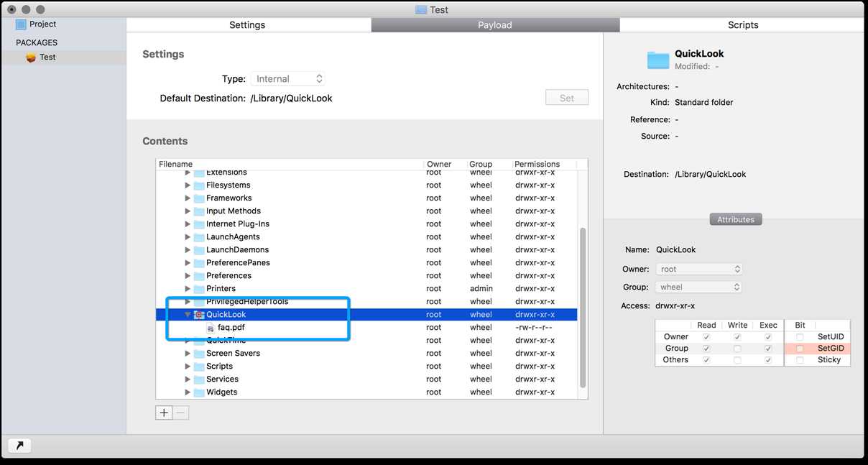Click the Scripts folder icon in list
Image resolution: width=868 pixels, height=465 pixels.
(x=199, y=367)
